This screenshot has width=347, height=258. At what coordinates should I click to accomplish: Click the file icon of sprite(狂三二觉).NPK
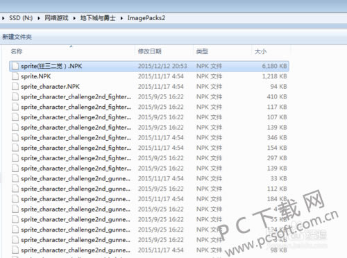point(15,66)
